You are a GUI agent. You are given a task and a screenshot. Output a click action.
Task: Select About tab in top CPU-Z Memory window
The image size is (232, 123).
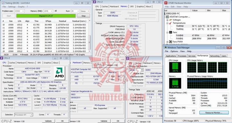(149, 6)
